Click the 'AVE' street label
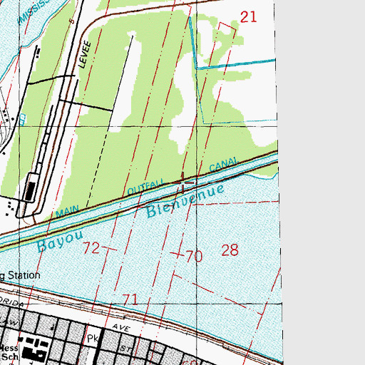 (x=121, y=328)
